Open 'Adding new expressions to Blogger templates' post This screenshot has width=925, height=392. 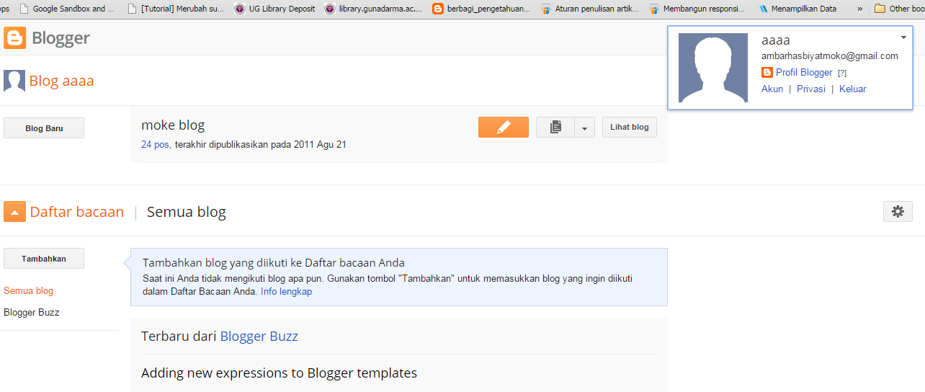279,373
